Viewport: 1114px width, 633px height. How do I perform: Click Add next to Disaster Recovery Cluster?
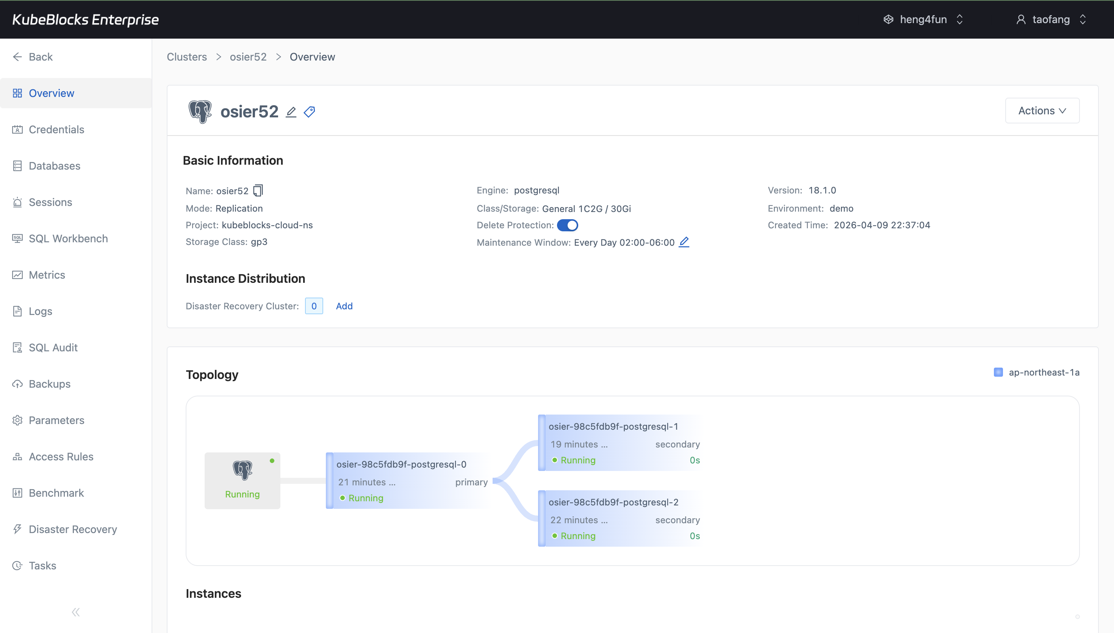click(x=344, y=306)
